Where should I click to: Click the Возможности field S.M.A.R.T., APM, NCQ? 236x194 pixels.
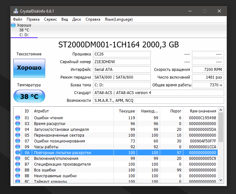click(x=159, y=101)
